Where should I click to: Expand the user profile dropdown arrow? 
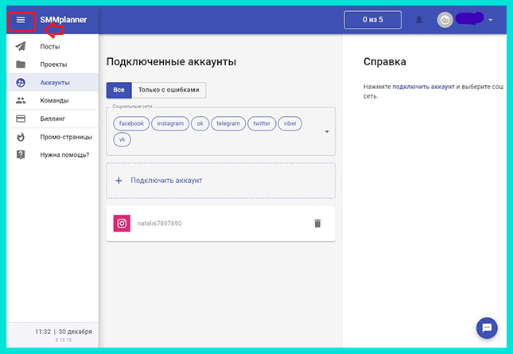tap(491, 20)
